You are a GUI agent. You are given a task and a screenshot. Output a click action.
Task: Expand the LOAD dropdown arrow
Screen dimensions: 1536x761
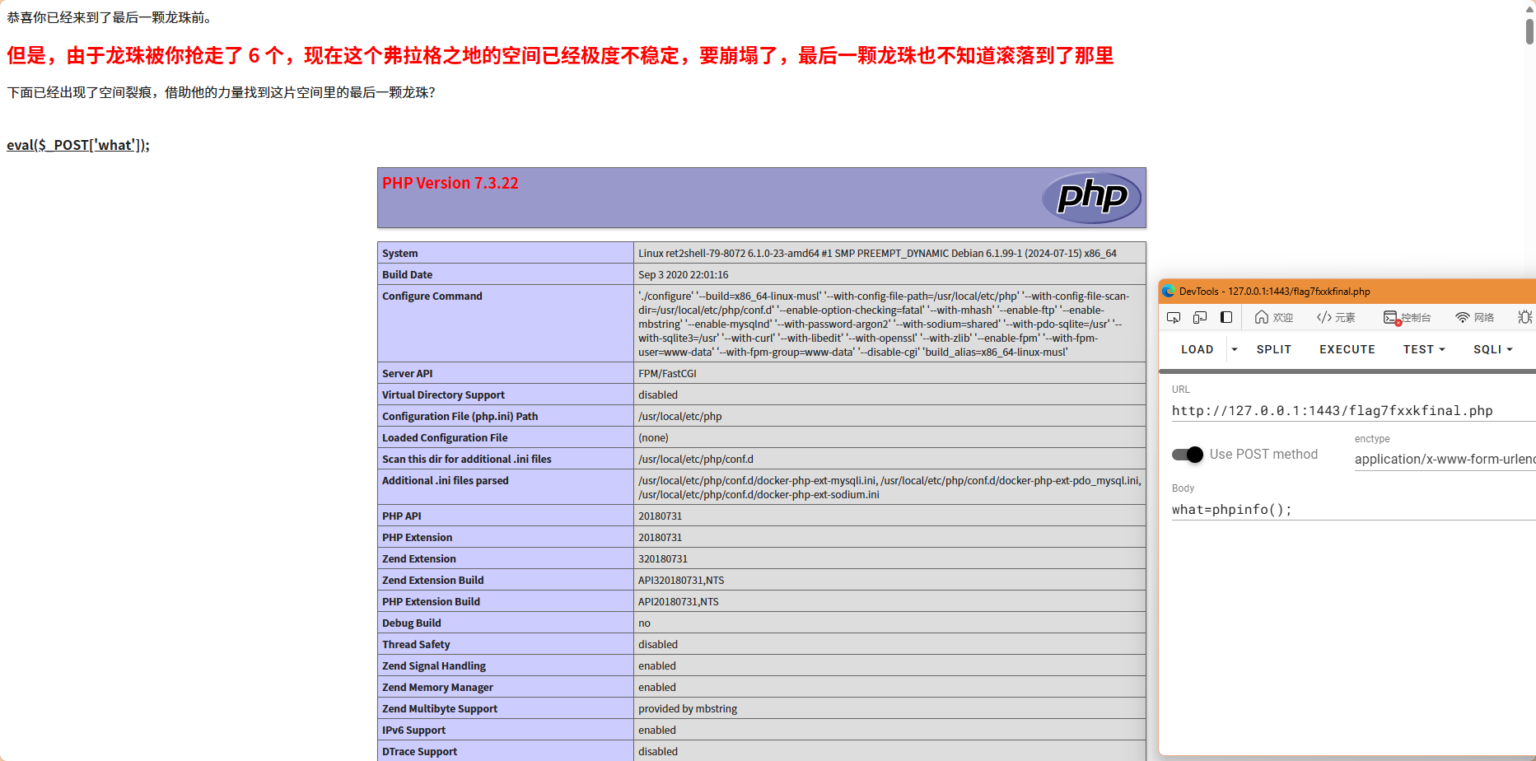[x=1234, y=349]
